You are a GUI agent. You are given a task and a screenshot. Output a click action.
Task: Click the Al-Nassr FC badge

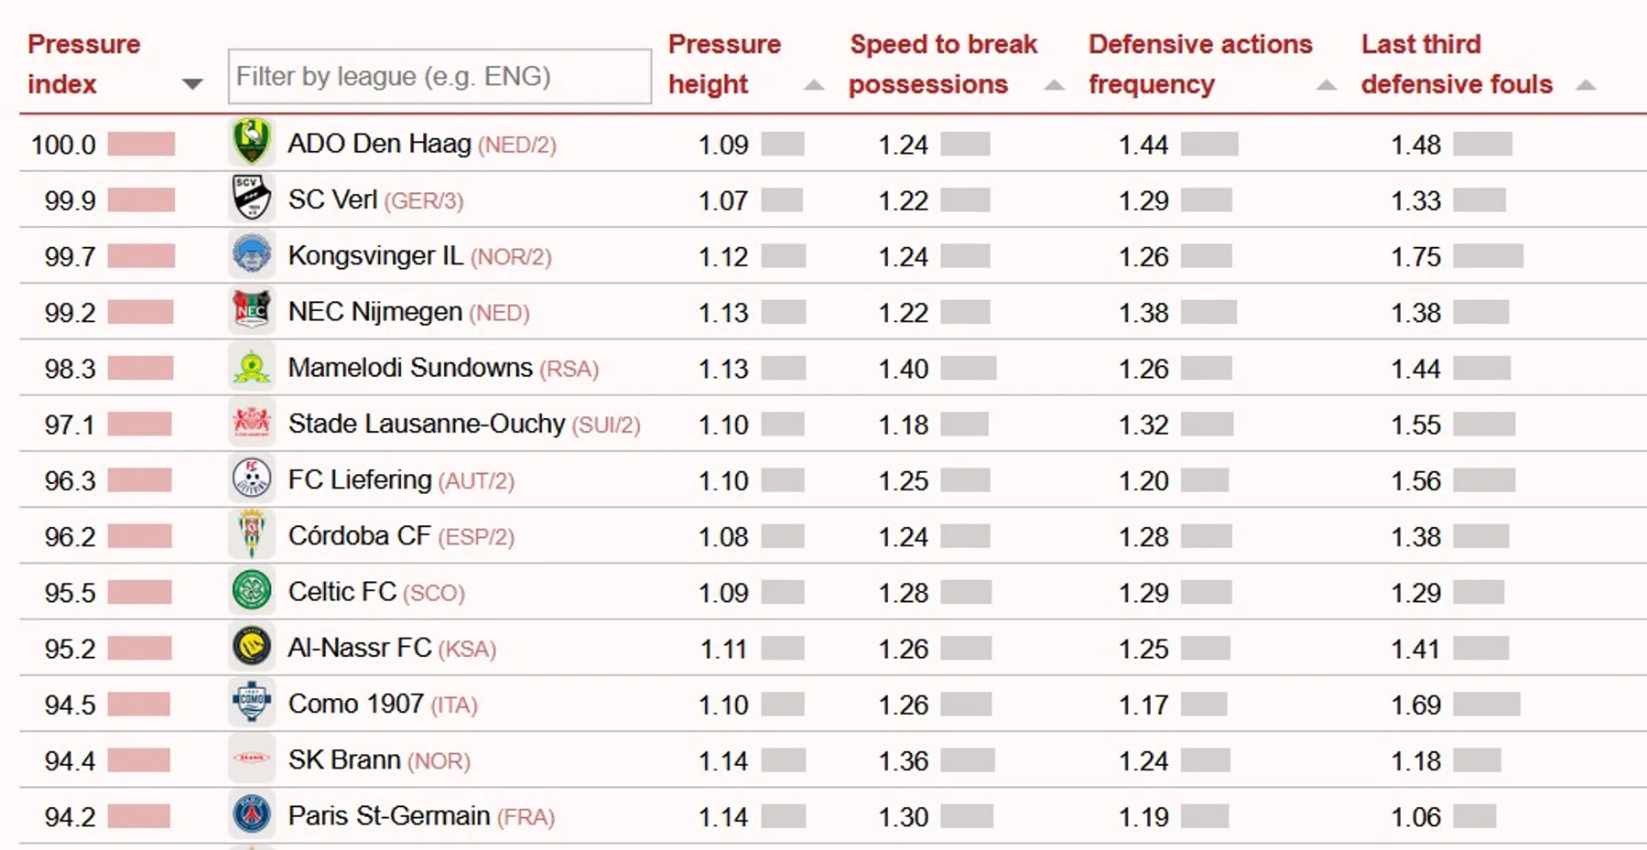[252, 648]
